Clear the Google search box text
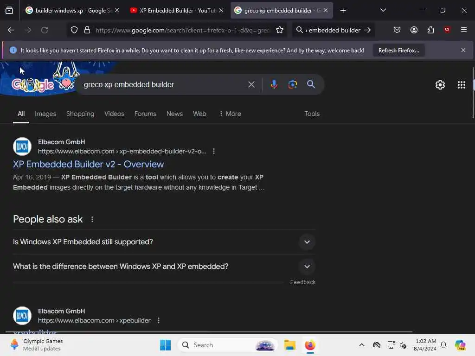 [251, 84]
